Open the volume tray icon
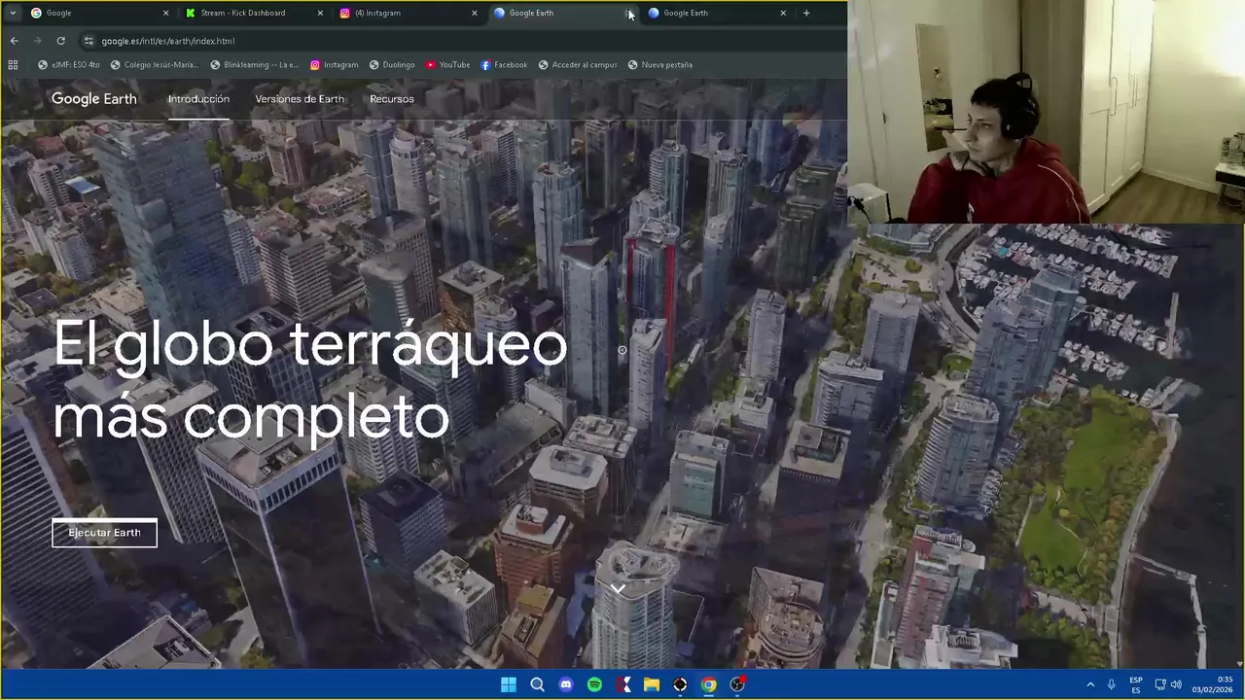Viewport: 1245px width, 700px height. 1176,684
